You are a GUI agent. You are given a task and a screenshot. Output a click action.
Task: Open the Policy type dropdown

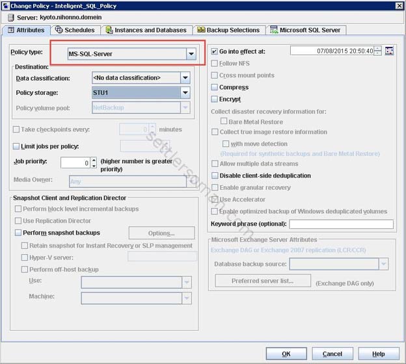(191, 55)
